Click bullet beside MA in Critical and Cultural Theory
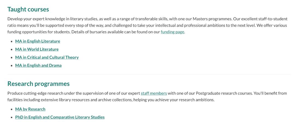294x127 pixels. coord(12,57)
